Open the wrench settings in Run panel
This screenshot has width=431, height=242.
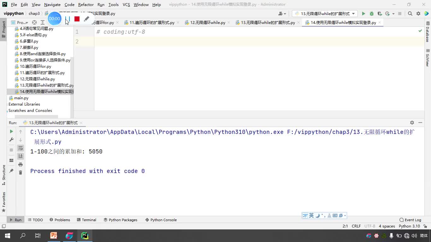[x=11, y=140]
